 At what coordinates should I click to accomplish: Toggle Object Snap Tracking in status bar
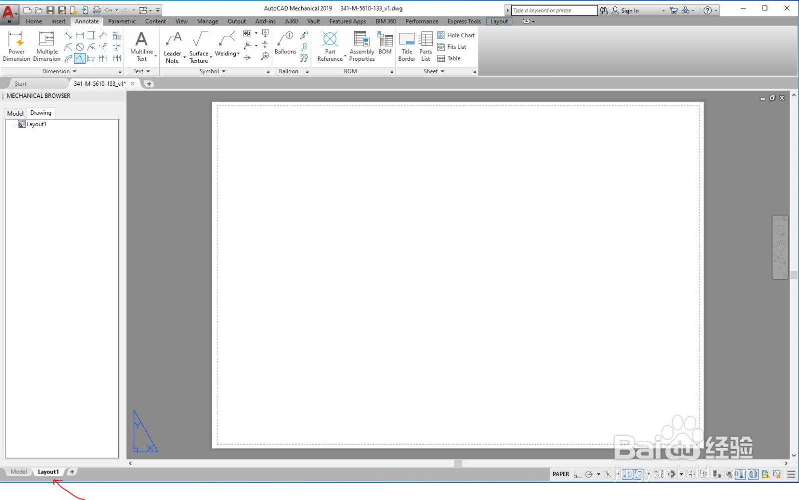[x=627, y=474]
